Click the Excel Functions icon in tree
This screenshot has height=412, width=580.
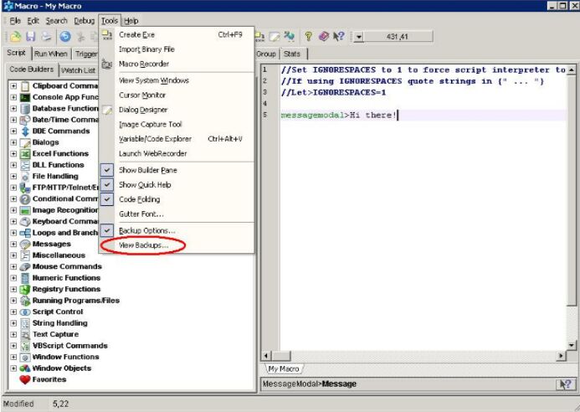(25, 153)
